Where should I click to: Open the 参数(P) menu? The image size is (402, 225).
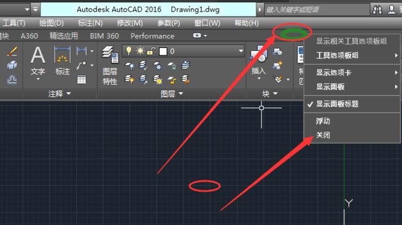coord(168,23)
